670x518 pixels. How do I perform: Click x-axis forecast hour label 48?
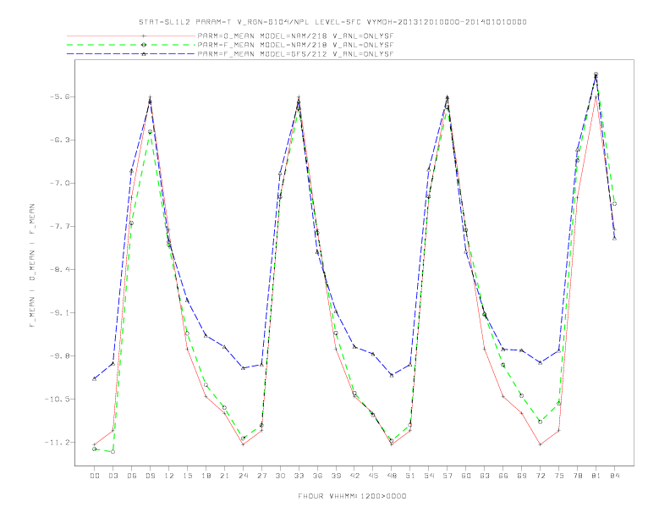point(392,476)
